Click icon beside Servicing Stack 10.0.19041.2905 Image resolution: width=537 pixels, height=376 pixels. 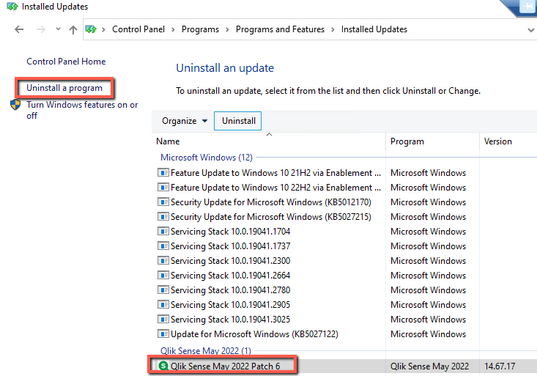pos(163,304)
